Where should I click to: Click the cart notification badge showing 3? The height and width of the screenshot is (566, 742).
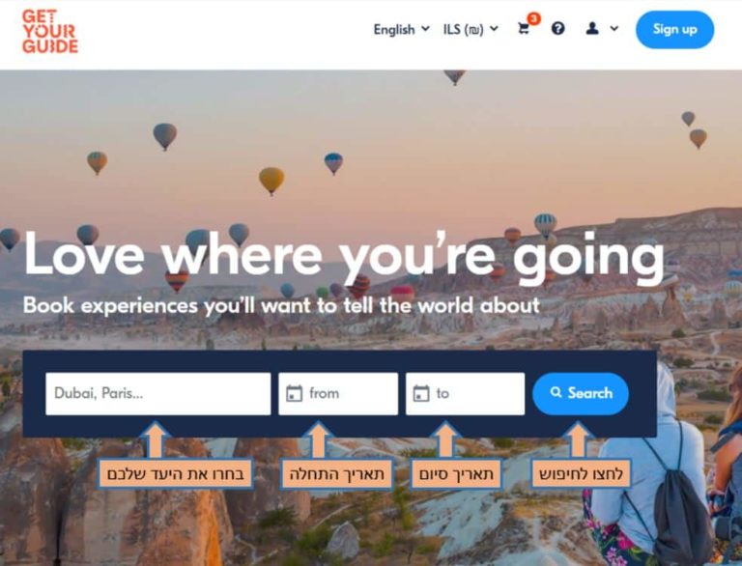(533, 18)
